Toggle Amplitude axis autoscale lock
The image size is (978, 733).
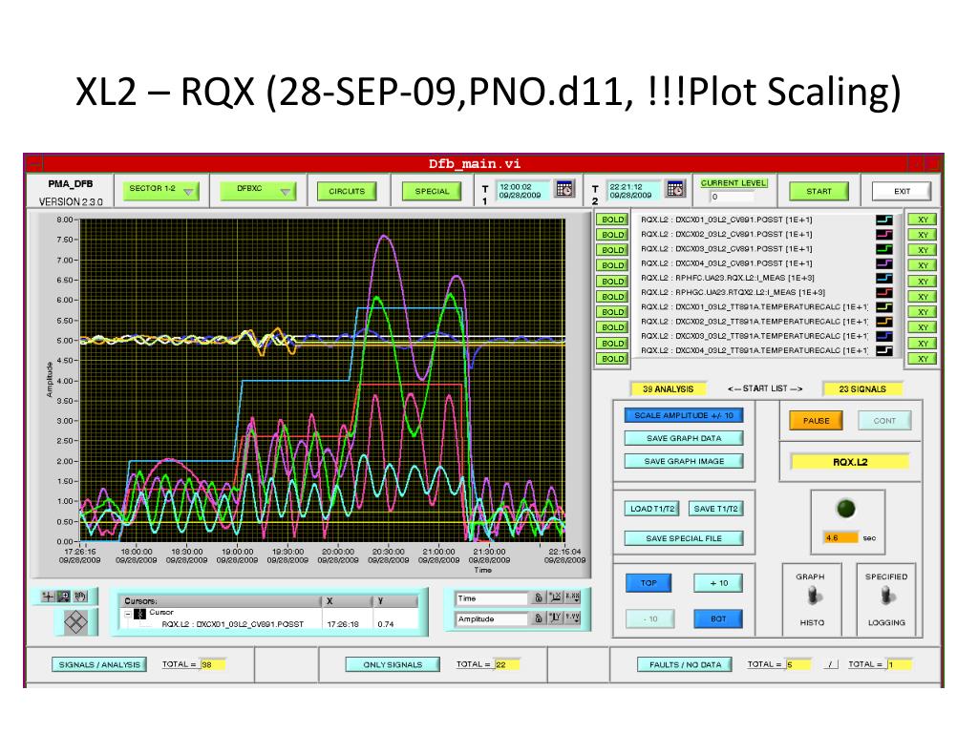[538, 618]
